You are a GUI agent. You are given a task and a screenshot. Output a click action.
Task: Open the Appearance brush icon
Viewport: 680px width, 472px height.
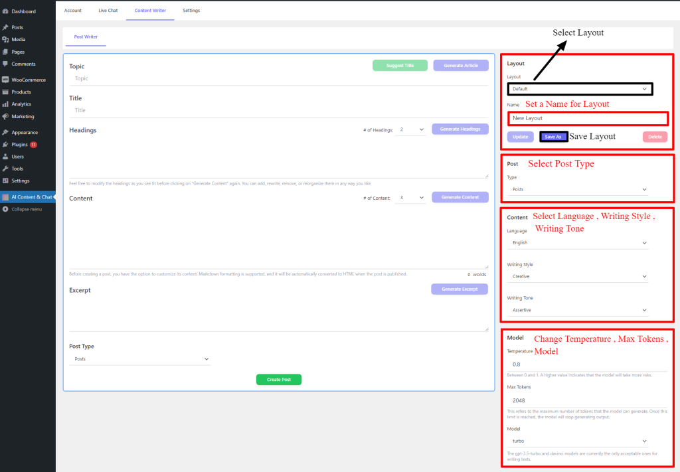coord(7,131)
